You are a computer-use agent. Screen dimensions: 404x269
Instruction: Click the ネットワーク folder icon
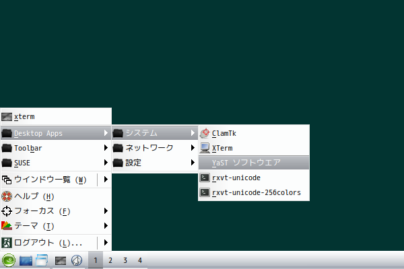tap(118, 148)
